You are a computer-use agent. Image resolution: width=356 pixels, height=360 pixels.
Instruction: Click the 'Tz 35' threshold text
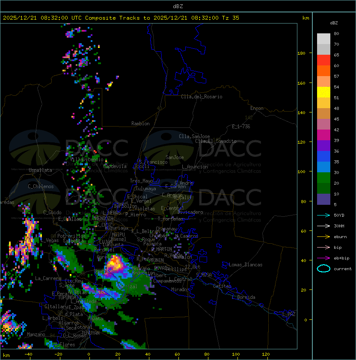click(231, 18)
